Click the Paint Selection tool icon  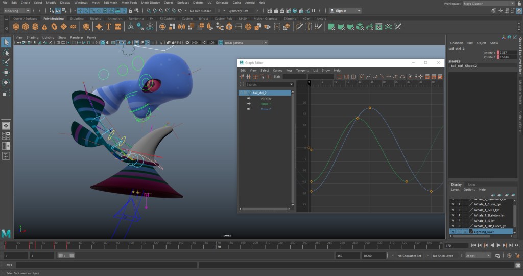point(6,62)
